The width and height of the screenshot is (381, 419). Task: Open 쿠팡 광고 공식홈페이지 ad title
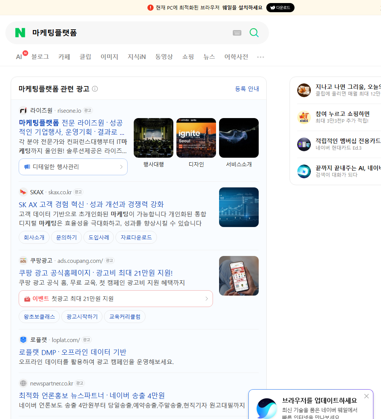96,273
